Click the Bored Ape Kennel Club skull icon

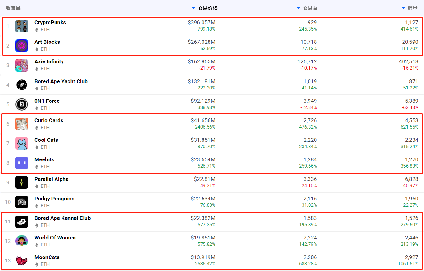coord(22,222)
